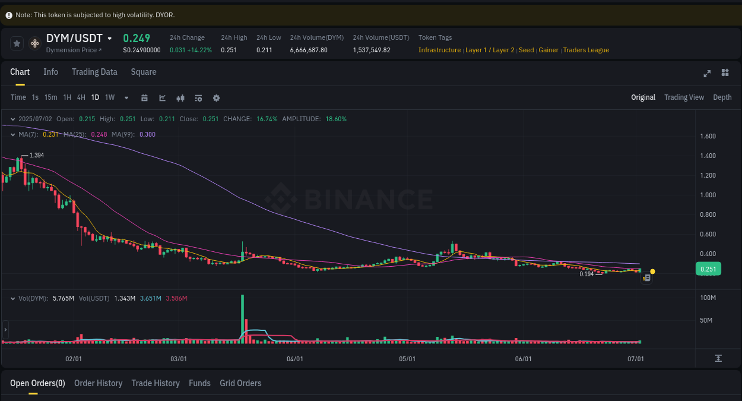
Task: Open the candlestick comparison tool icon
Action: (180, 97)
